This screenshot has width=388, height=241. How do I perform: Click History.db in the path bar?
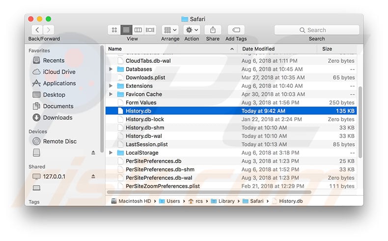coord(287,201)
